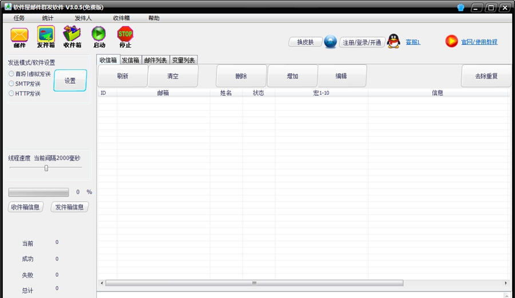Viewport: 515px width, 298px height.
Task: Click the 去除重复 remove duplicates button
Action: click(x=486, y=76)
